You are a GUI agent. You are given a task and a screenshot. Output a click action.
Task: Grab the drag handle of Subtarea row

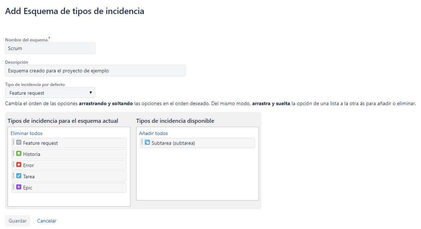coord(142,143)
